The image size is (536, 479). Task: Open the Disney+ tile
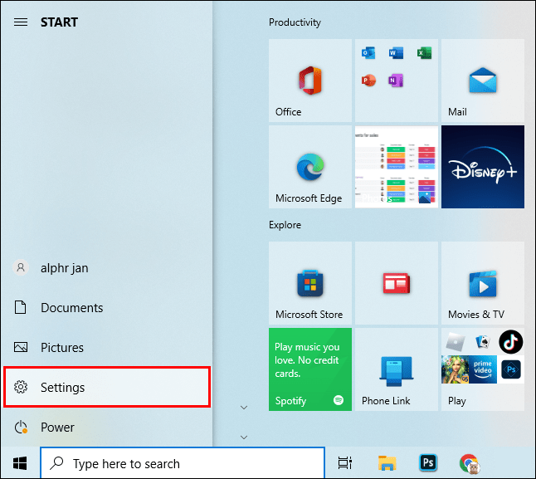(x=483, y=167)
